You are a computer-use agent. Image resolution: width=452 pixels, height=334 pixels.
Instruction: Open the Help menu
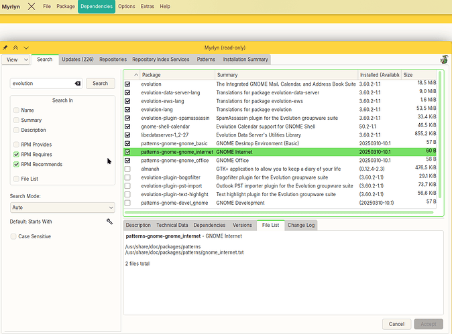(x=165, y=6)
